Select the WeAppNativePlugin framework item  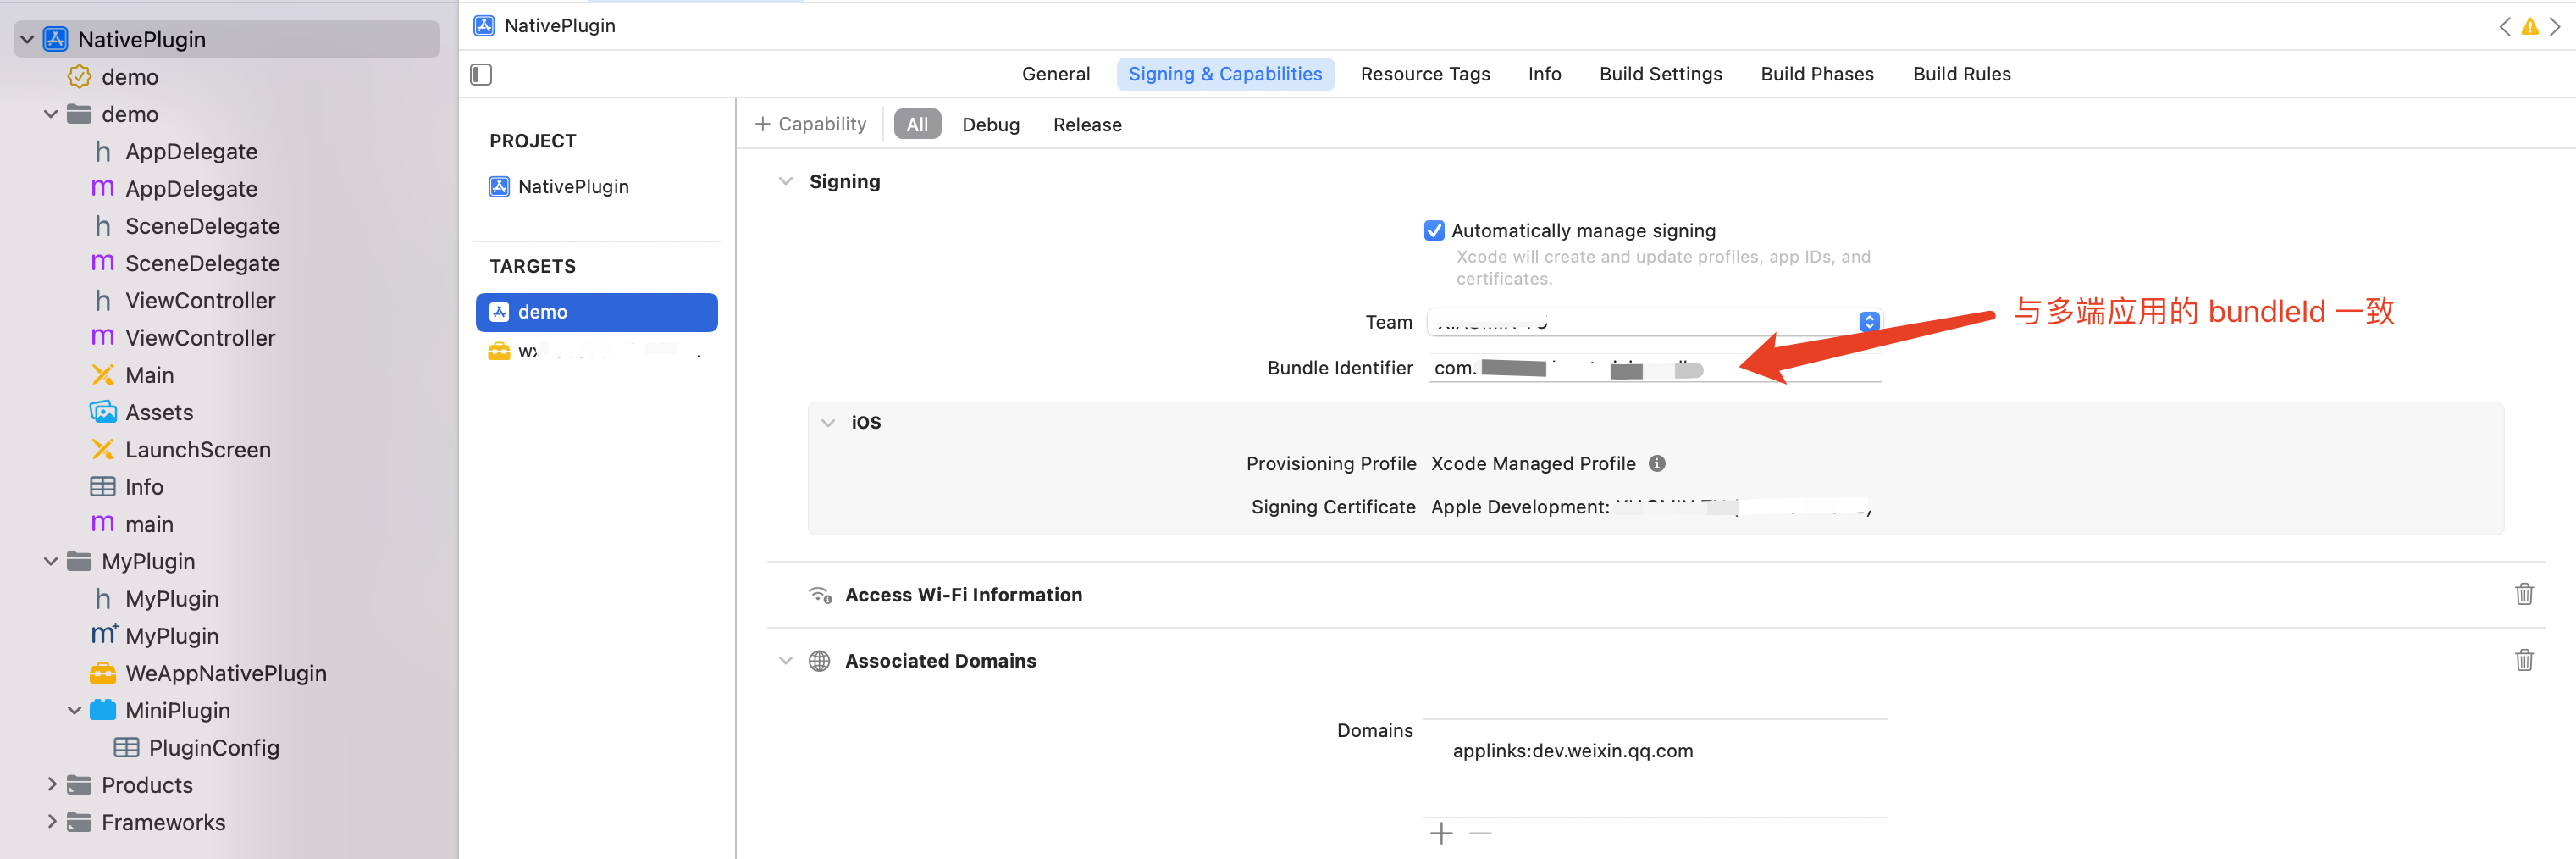tap(225, 673)
